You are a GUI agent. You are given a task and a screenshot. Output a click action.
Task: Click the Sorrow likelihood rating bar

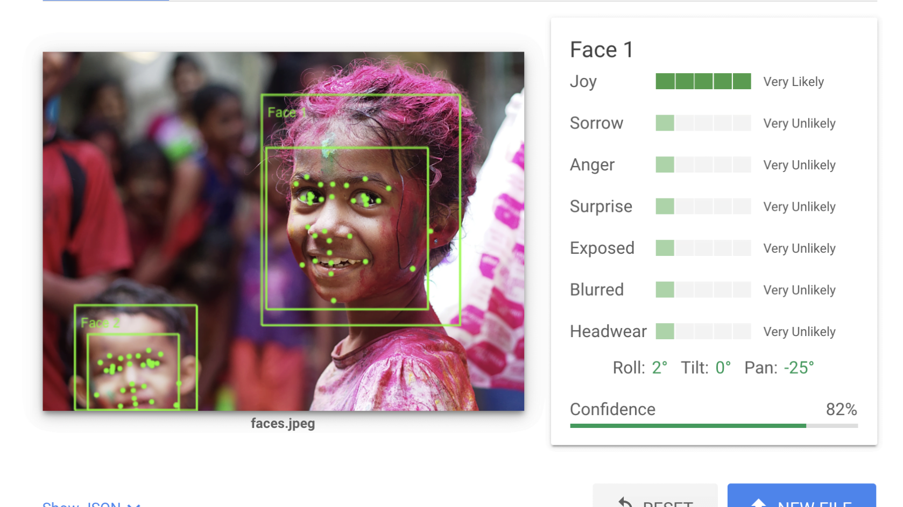coord(703,123)
